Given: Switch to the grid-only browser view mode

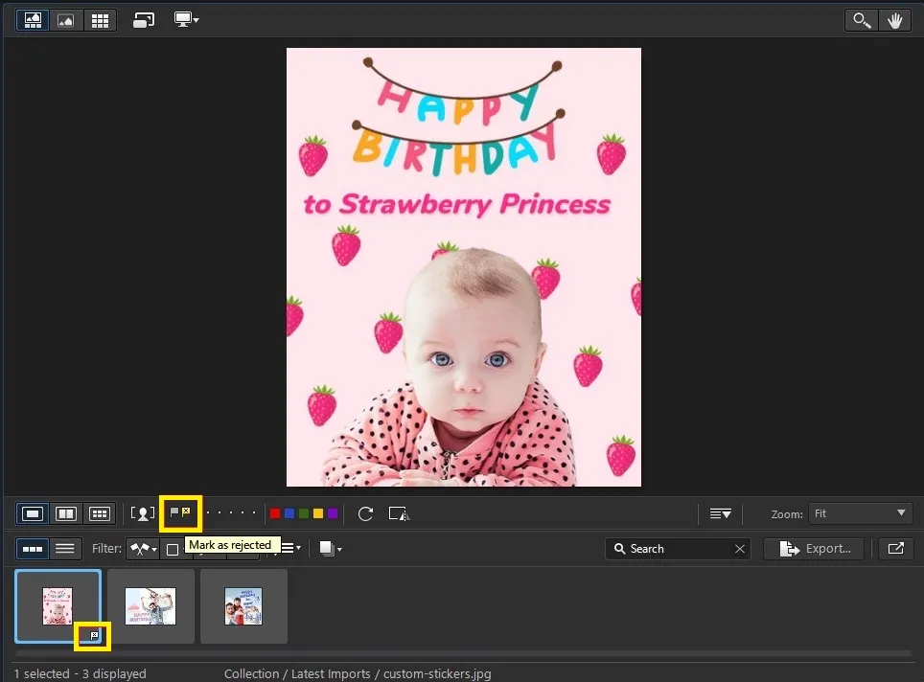Looking at the screenshot, I should [99, 20].
